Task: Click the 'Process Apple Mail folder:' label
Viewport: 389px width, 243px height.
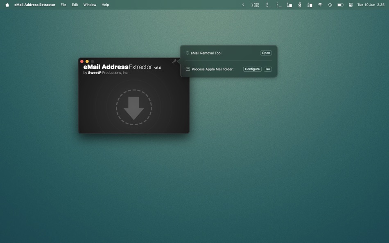Action: click(x=213, y=69)
